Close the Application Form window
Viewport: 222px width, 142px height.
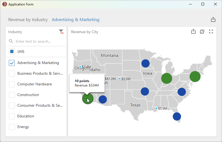pos(215,4)
